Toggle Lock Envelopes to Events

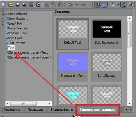[x=124, y=5]
